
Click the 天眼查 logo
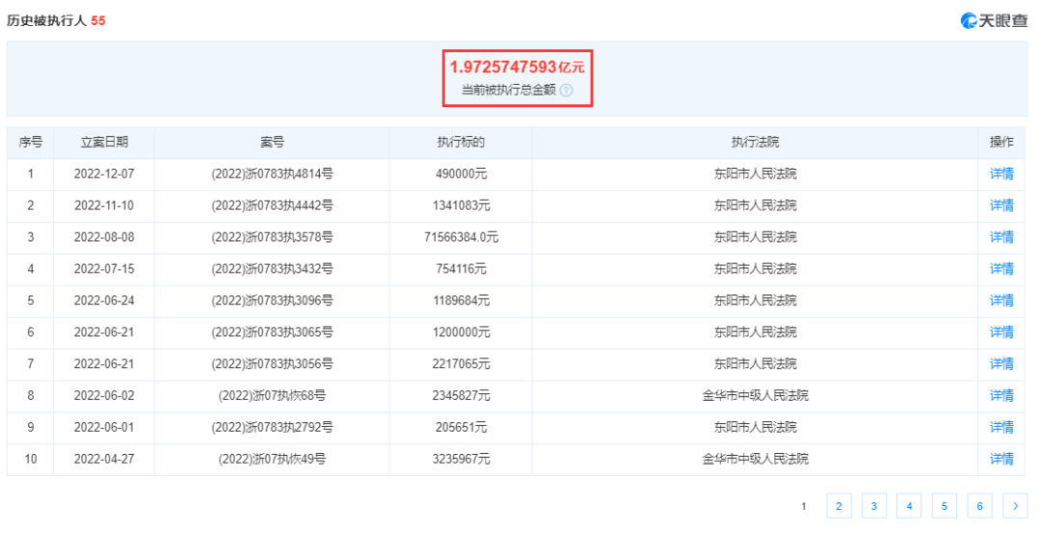(x=994, y=20)
